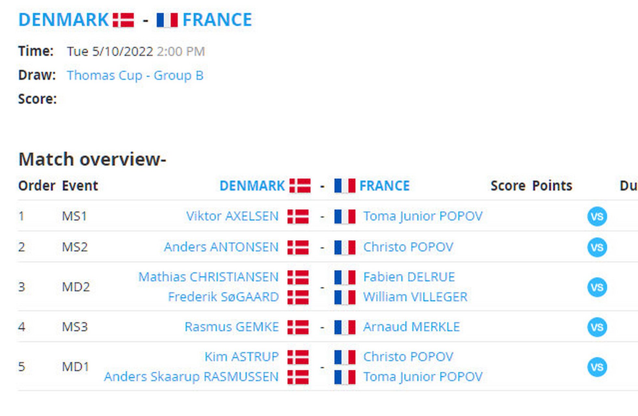Image resolution: width=638 pixels, height=416 pixels.
Task: Click the Denmark flag in page title
Action: click(123, 20)
